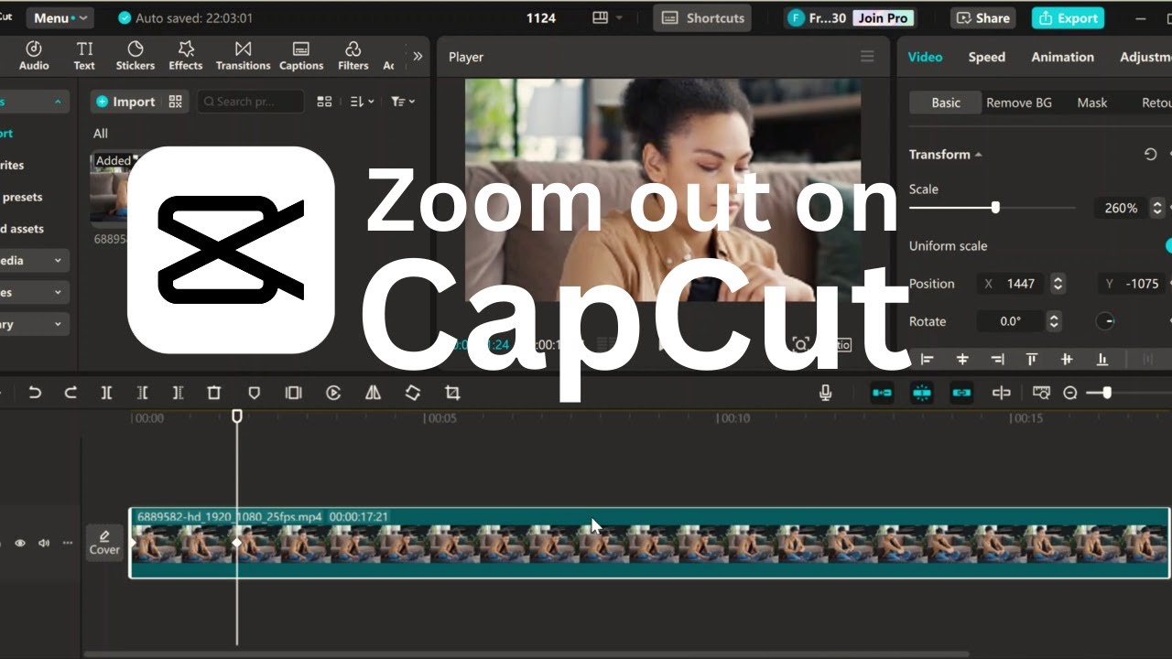Add a marker on the timeline
1172x659 pixels.
pos(255,393)
